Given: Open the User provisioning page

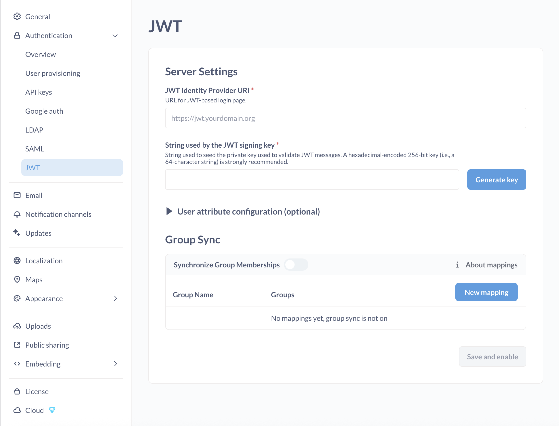Looking at the screenshot, I should [x=53, y=73].
